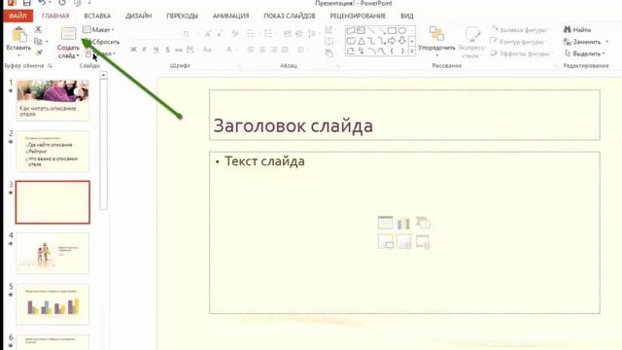Undo the last action in quick access toolbar

(42, 3)
